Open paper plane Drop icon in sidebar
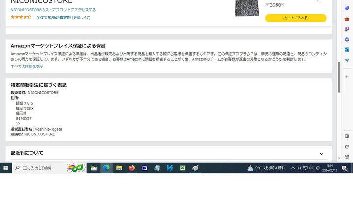Screen dimensions: 353x199 point(347,60)
